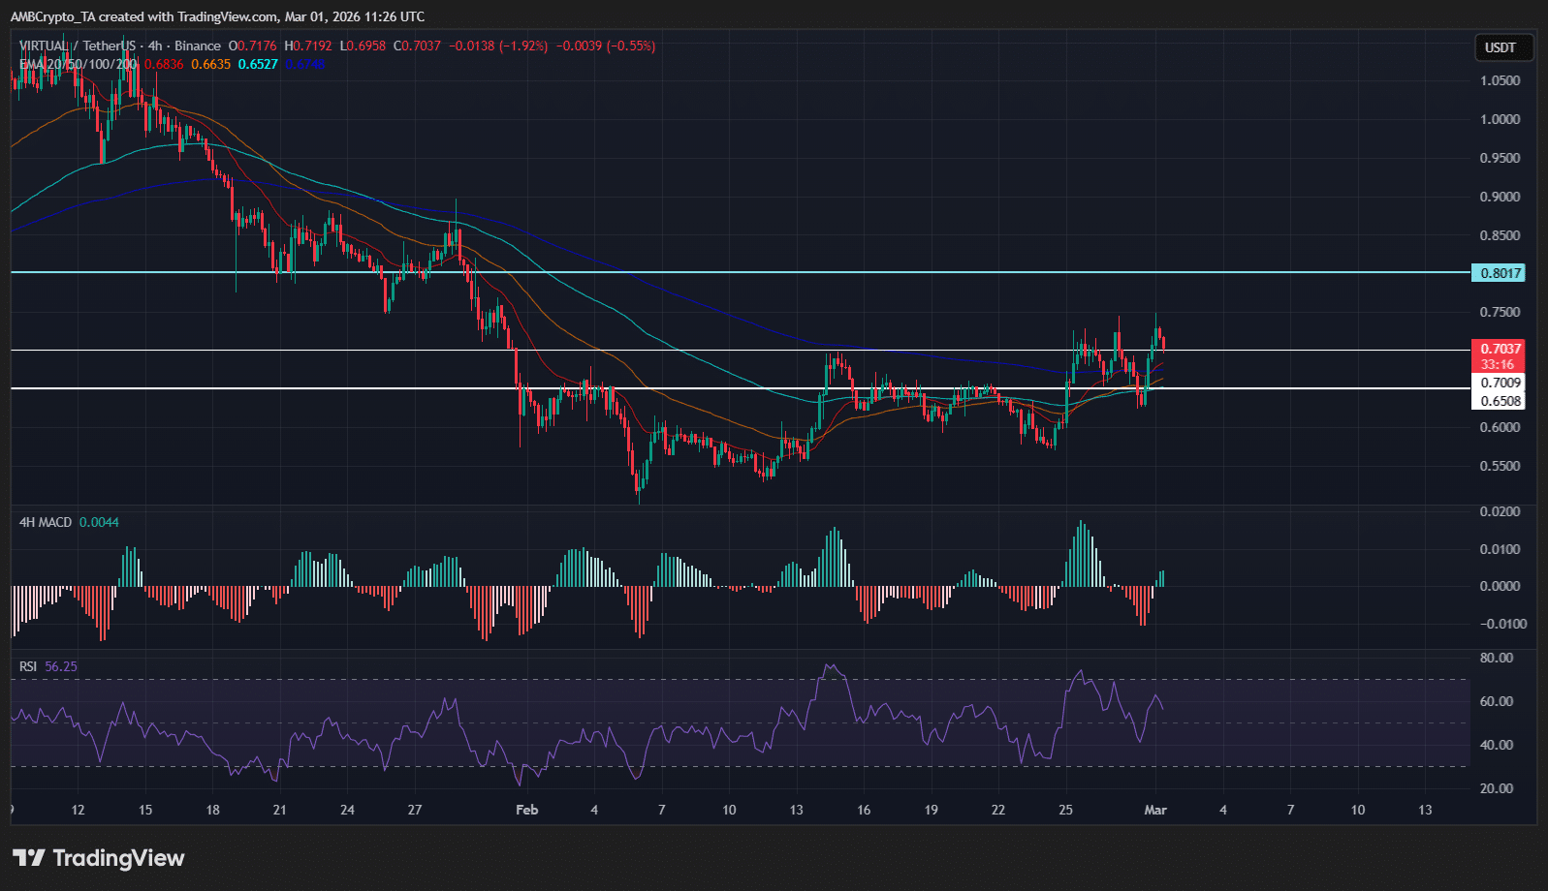1548x891 pixels.
Task: Click the RSI indicator label
Action: [x=28, y=666]
